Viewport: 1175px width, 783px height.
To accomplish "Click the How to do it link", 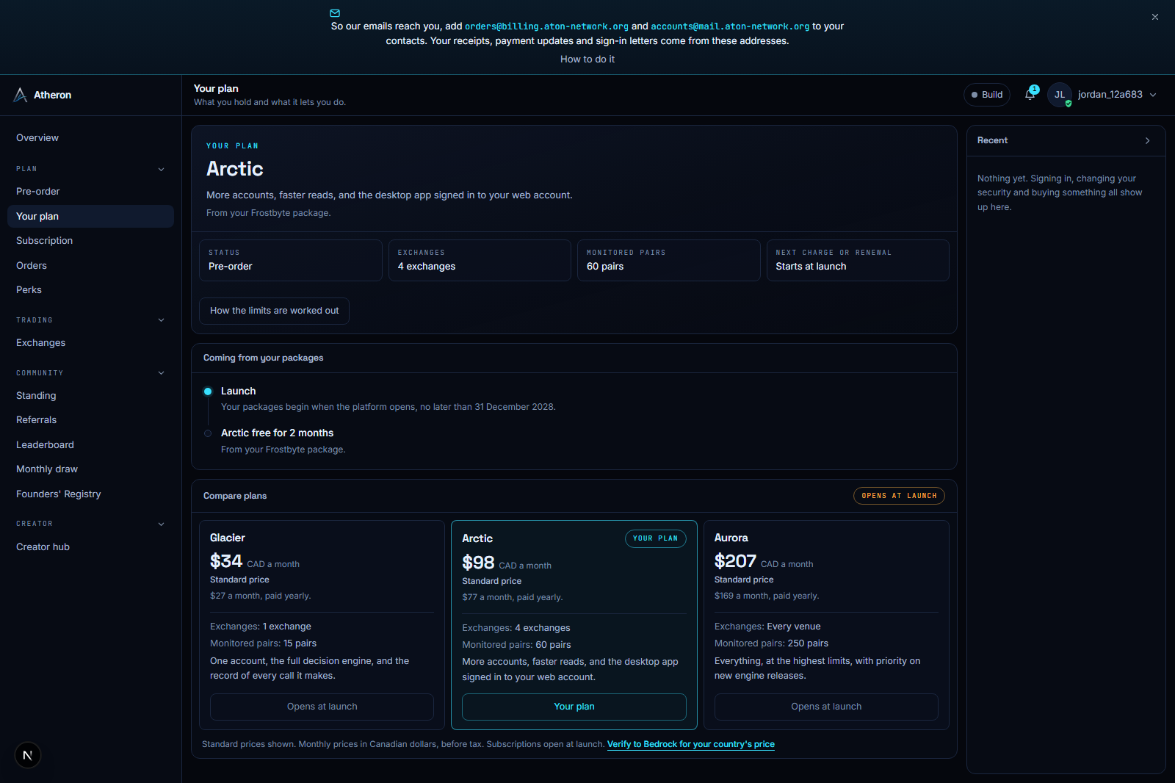I will (587, 59).
